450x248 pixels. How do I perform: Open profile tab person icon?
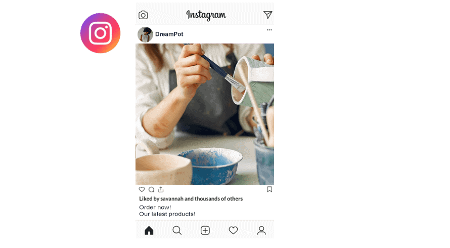261,230
